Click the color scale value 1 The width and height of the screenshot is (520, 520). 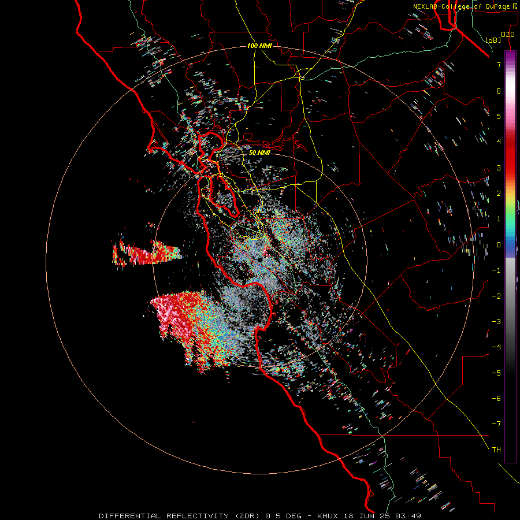pyautogui.click(x=499, y=219)
